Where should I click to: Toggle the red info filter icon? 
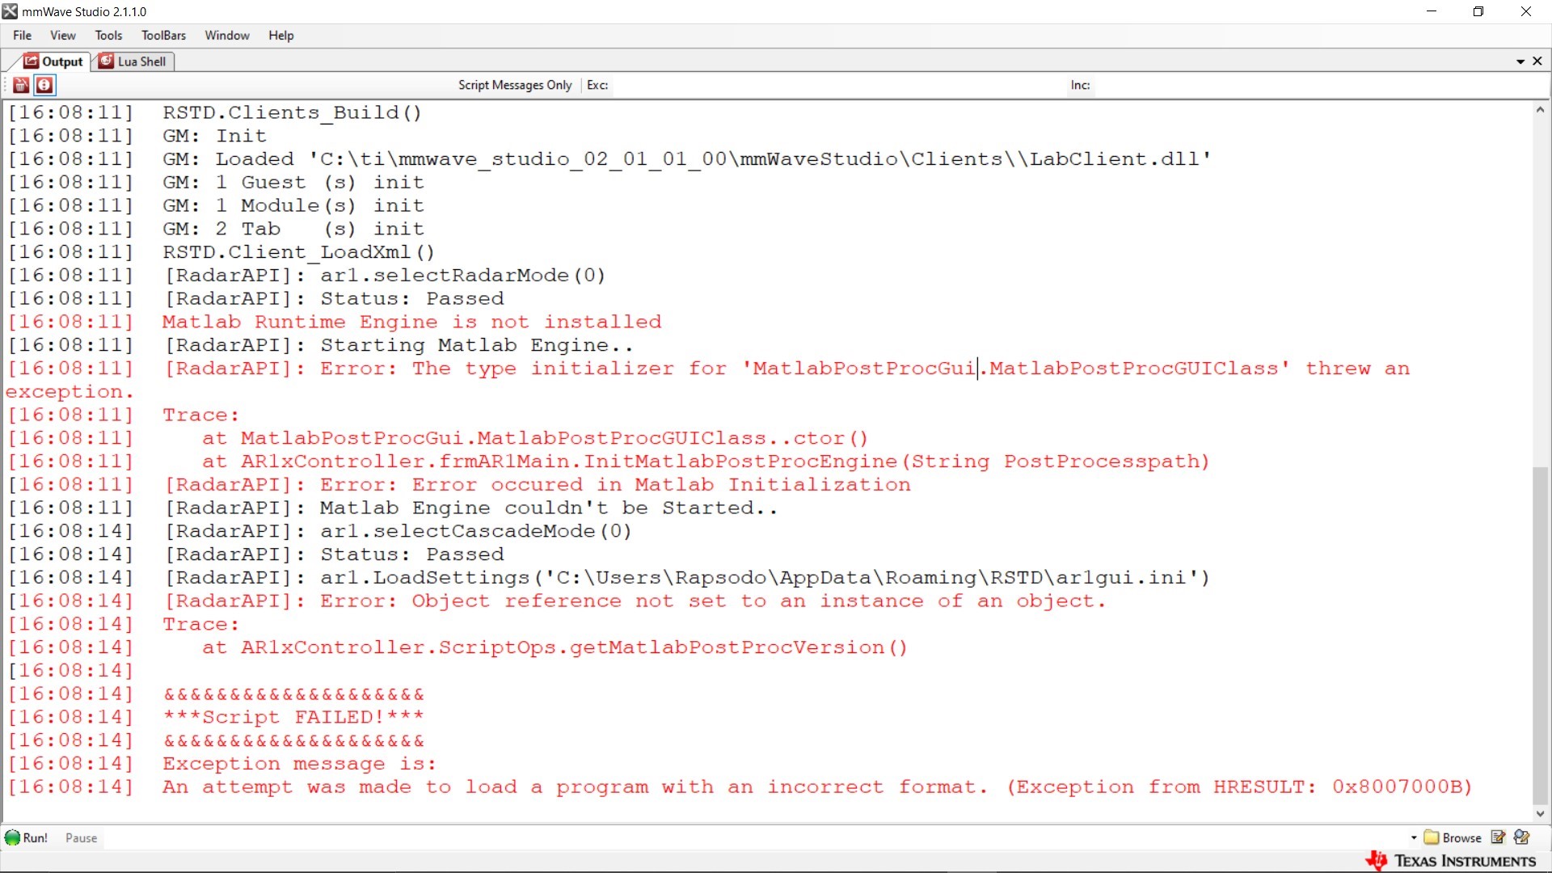click(x=44, y=85)
